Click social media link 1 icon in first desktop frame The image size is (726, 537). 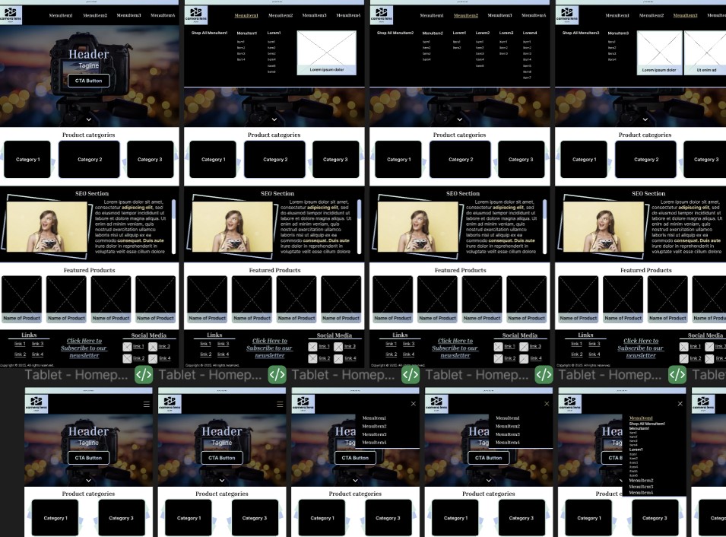pos(128,346)
